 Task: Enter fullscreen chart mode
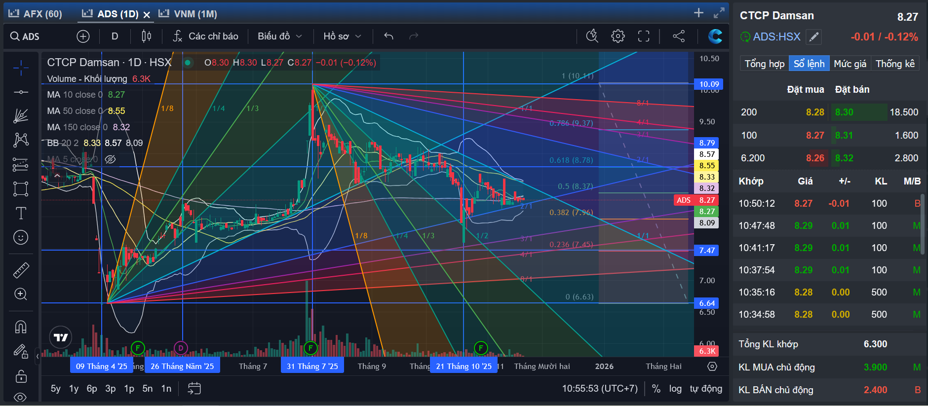[644, 36]
